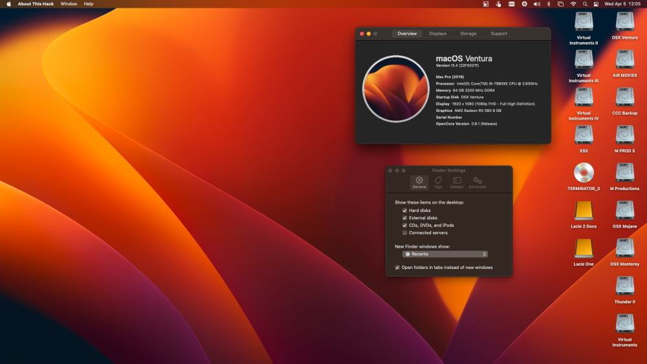Select the Lacie 2 Docs external drive
647x364 pixels.
point(584,210)
